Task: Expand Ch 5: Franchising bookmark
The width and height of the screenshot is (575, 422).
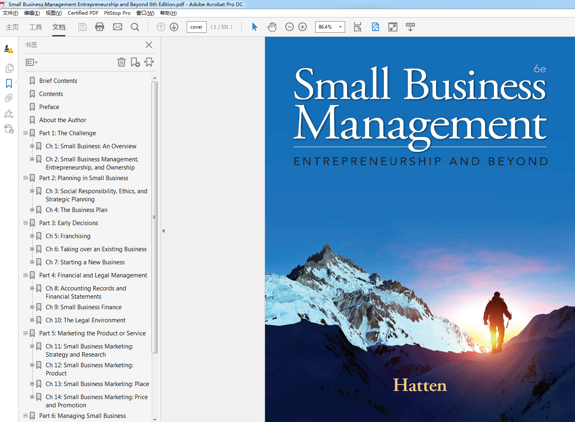Action: [32, 236]
